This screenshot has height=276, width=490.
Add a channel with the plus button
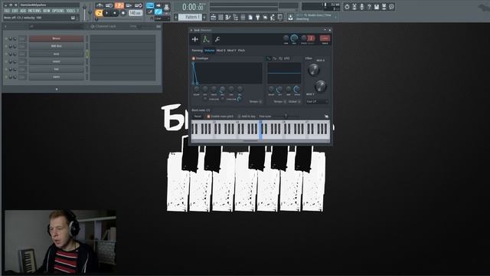pos(57,89)
